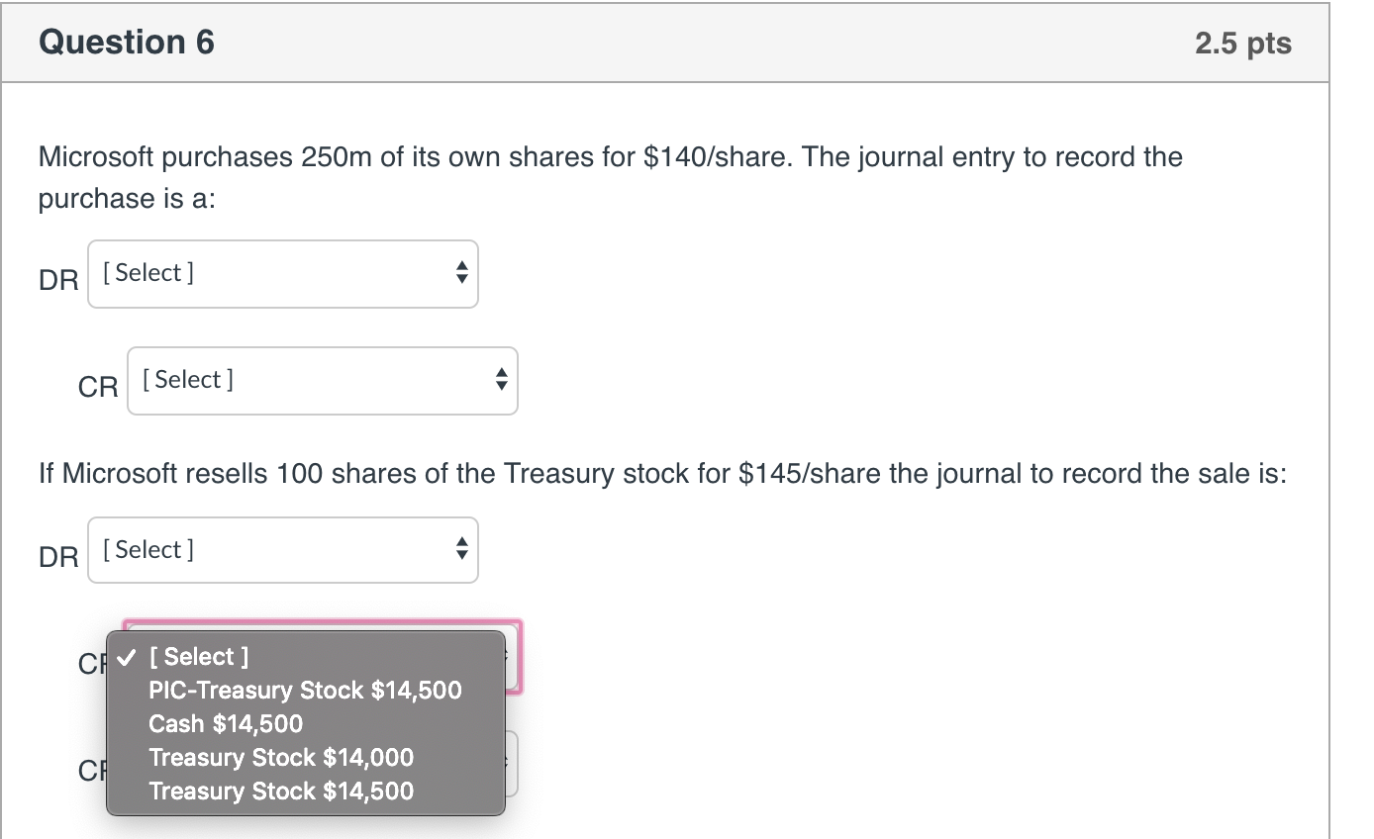Choose Treasury Stock $14,500 option
This screenshot has width=1374, height=839.
[281, 791]
